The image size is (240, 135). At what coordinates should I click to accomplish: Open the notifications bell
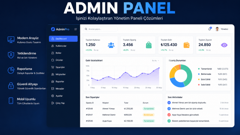(x=209, y=29)
